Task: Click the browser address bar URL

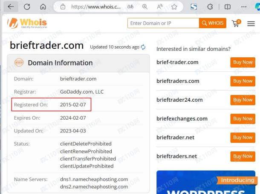Action: point(96,7)
